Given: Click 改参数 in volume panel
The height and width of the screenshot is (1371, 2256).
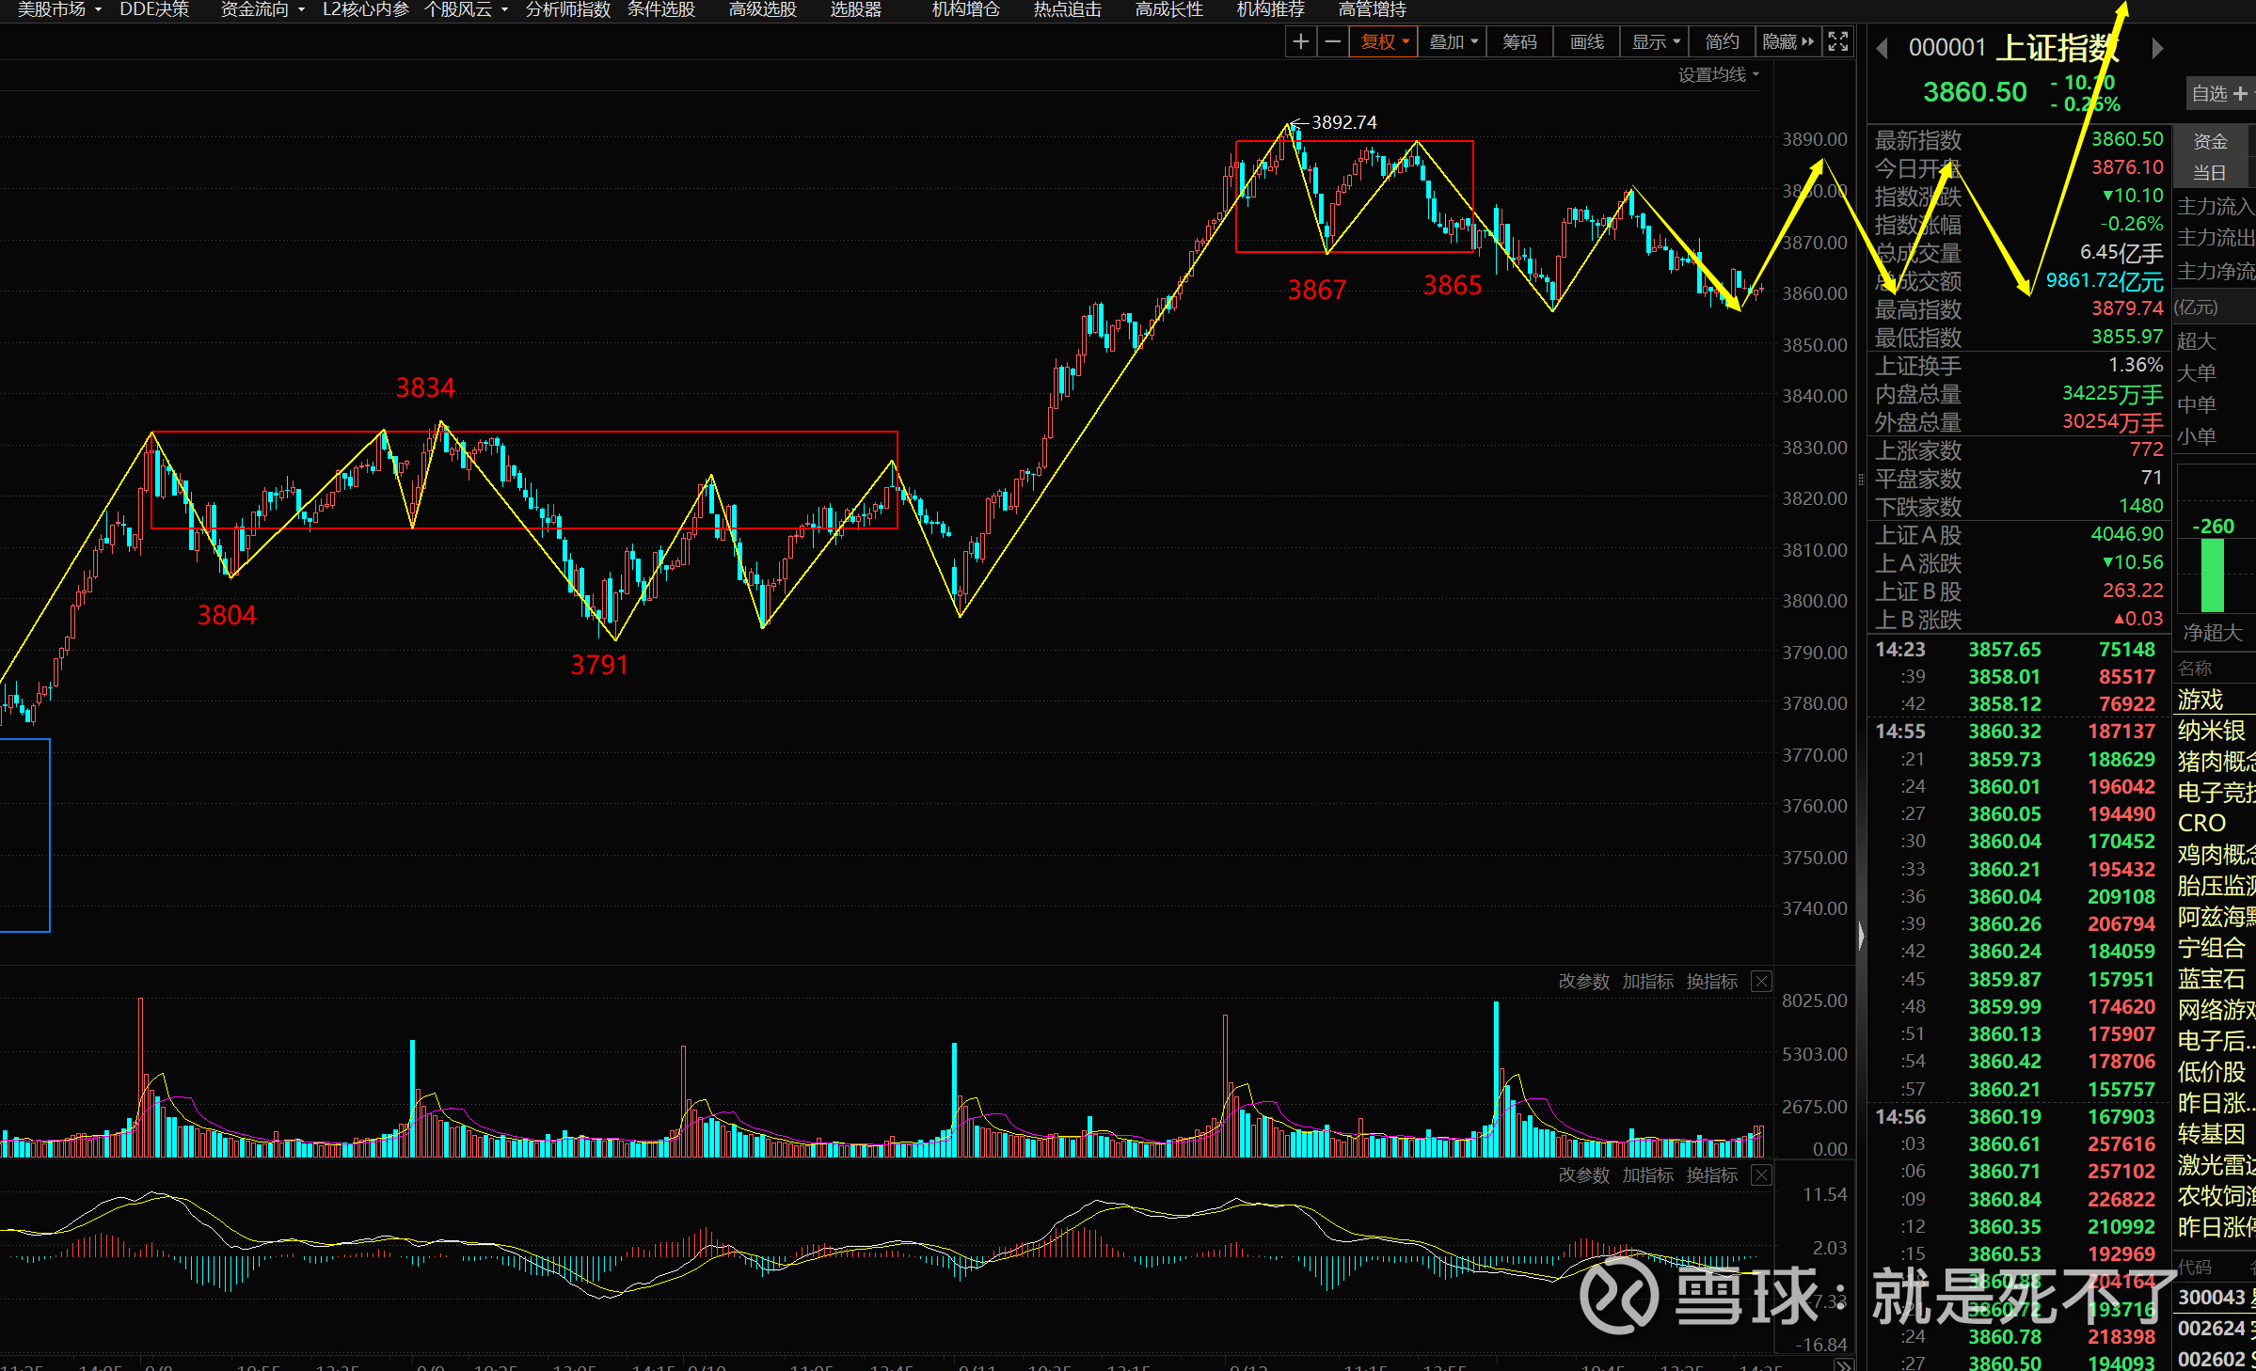Looking at the screenshot, I should 1583,982.
